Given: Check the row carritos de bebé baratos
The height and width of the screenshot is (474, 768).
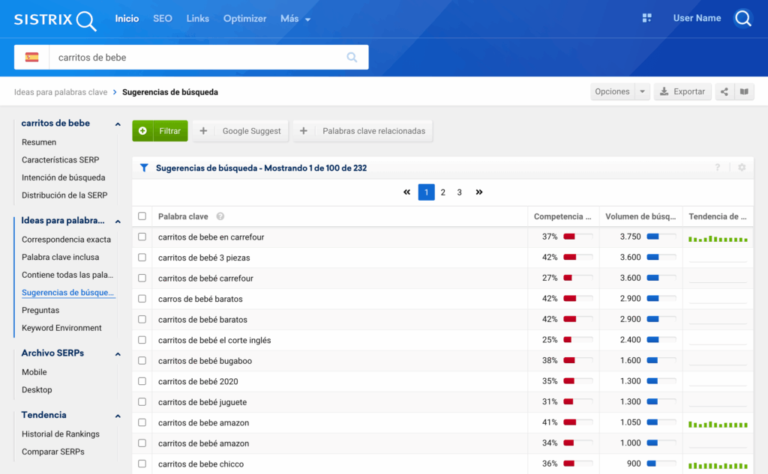Looking at the screenshot, I should (x=142, y=319).
